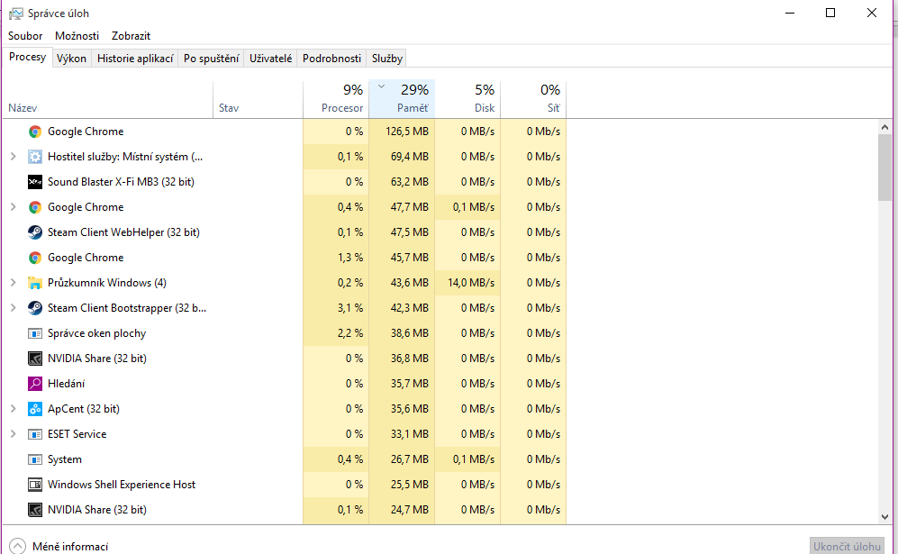Expand the Steam Client Bootstrapper group
The width and height of the screenshot is (898, 554).
coord(13,308)
